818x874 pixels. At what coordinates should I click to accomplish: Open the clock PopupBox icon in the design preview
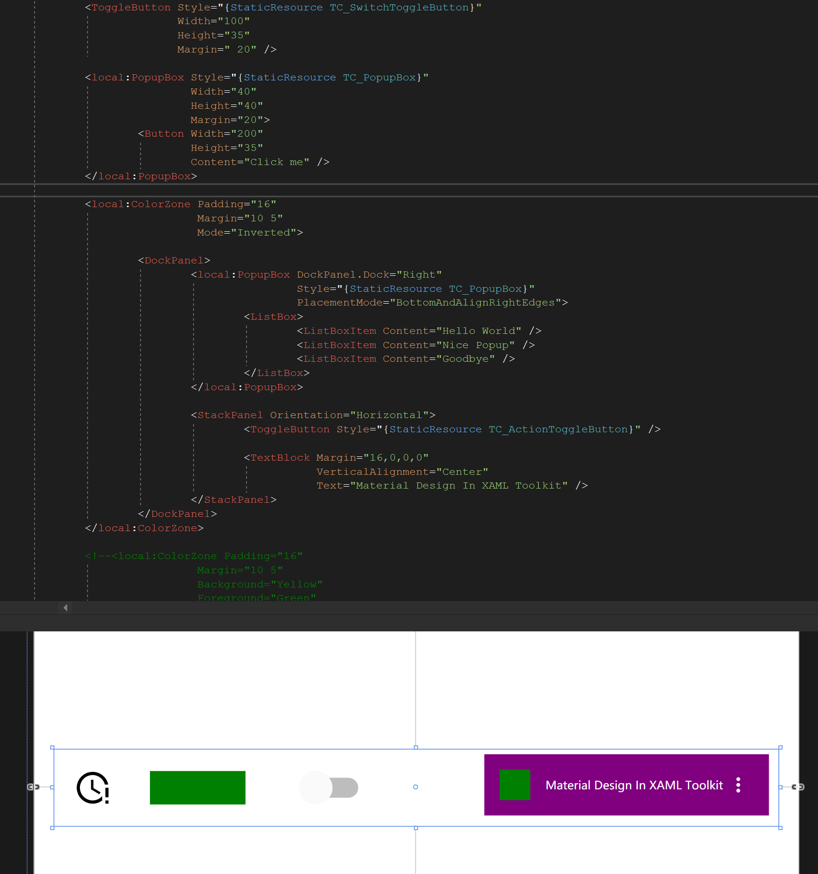pyautogui.click(x=93, y=787)
